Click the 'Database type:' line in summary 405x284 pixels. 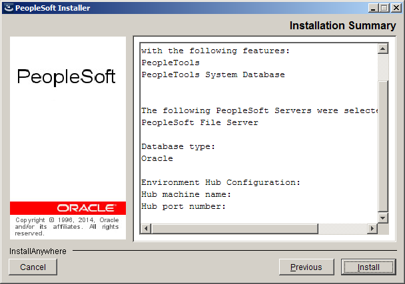179,146
